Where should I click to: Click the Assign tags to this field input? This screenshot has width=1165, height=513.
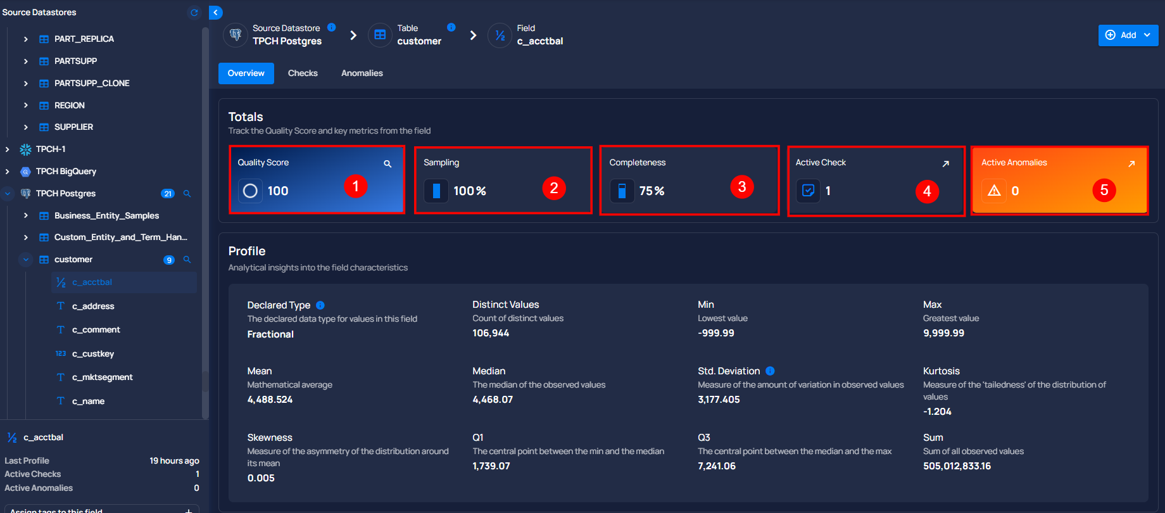coord(101,509)
